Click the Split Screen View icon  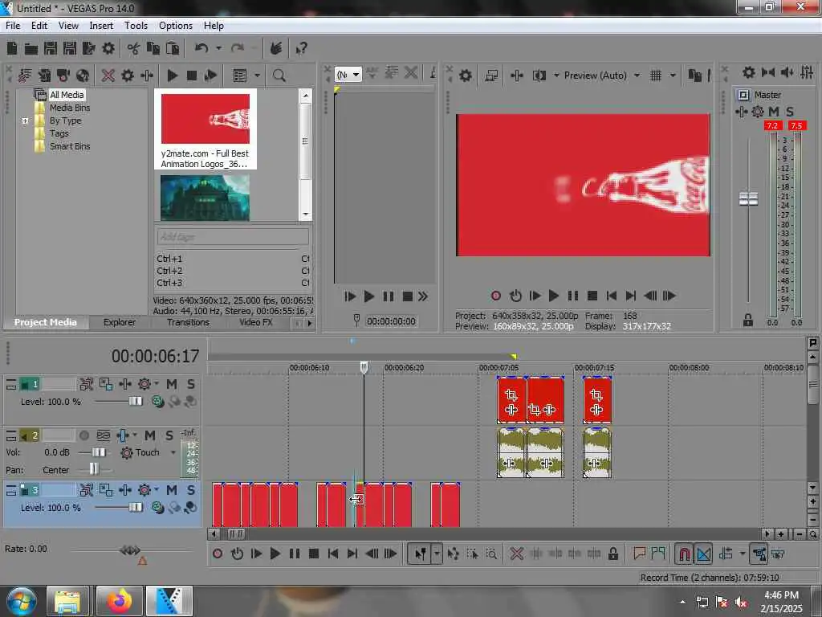point(539,76)
